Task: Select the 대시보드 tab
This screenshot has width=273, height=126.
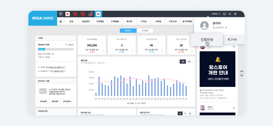Action: click(128, 31)
